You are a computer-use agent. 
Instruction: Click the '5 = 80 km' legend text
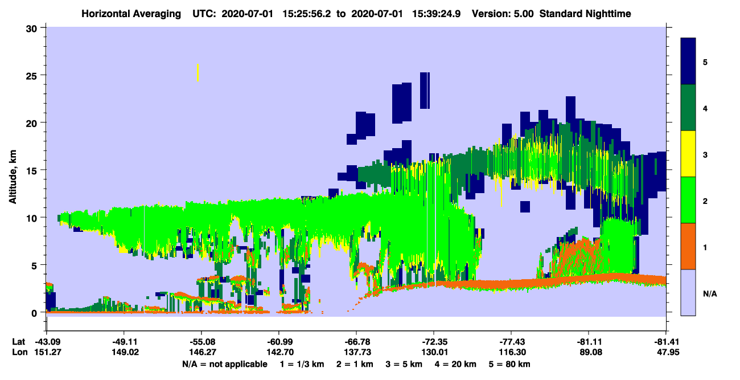coord(511,364)
